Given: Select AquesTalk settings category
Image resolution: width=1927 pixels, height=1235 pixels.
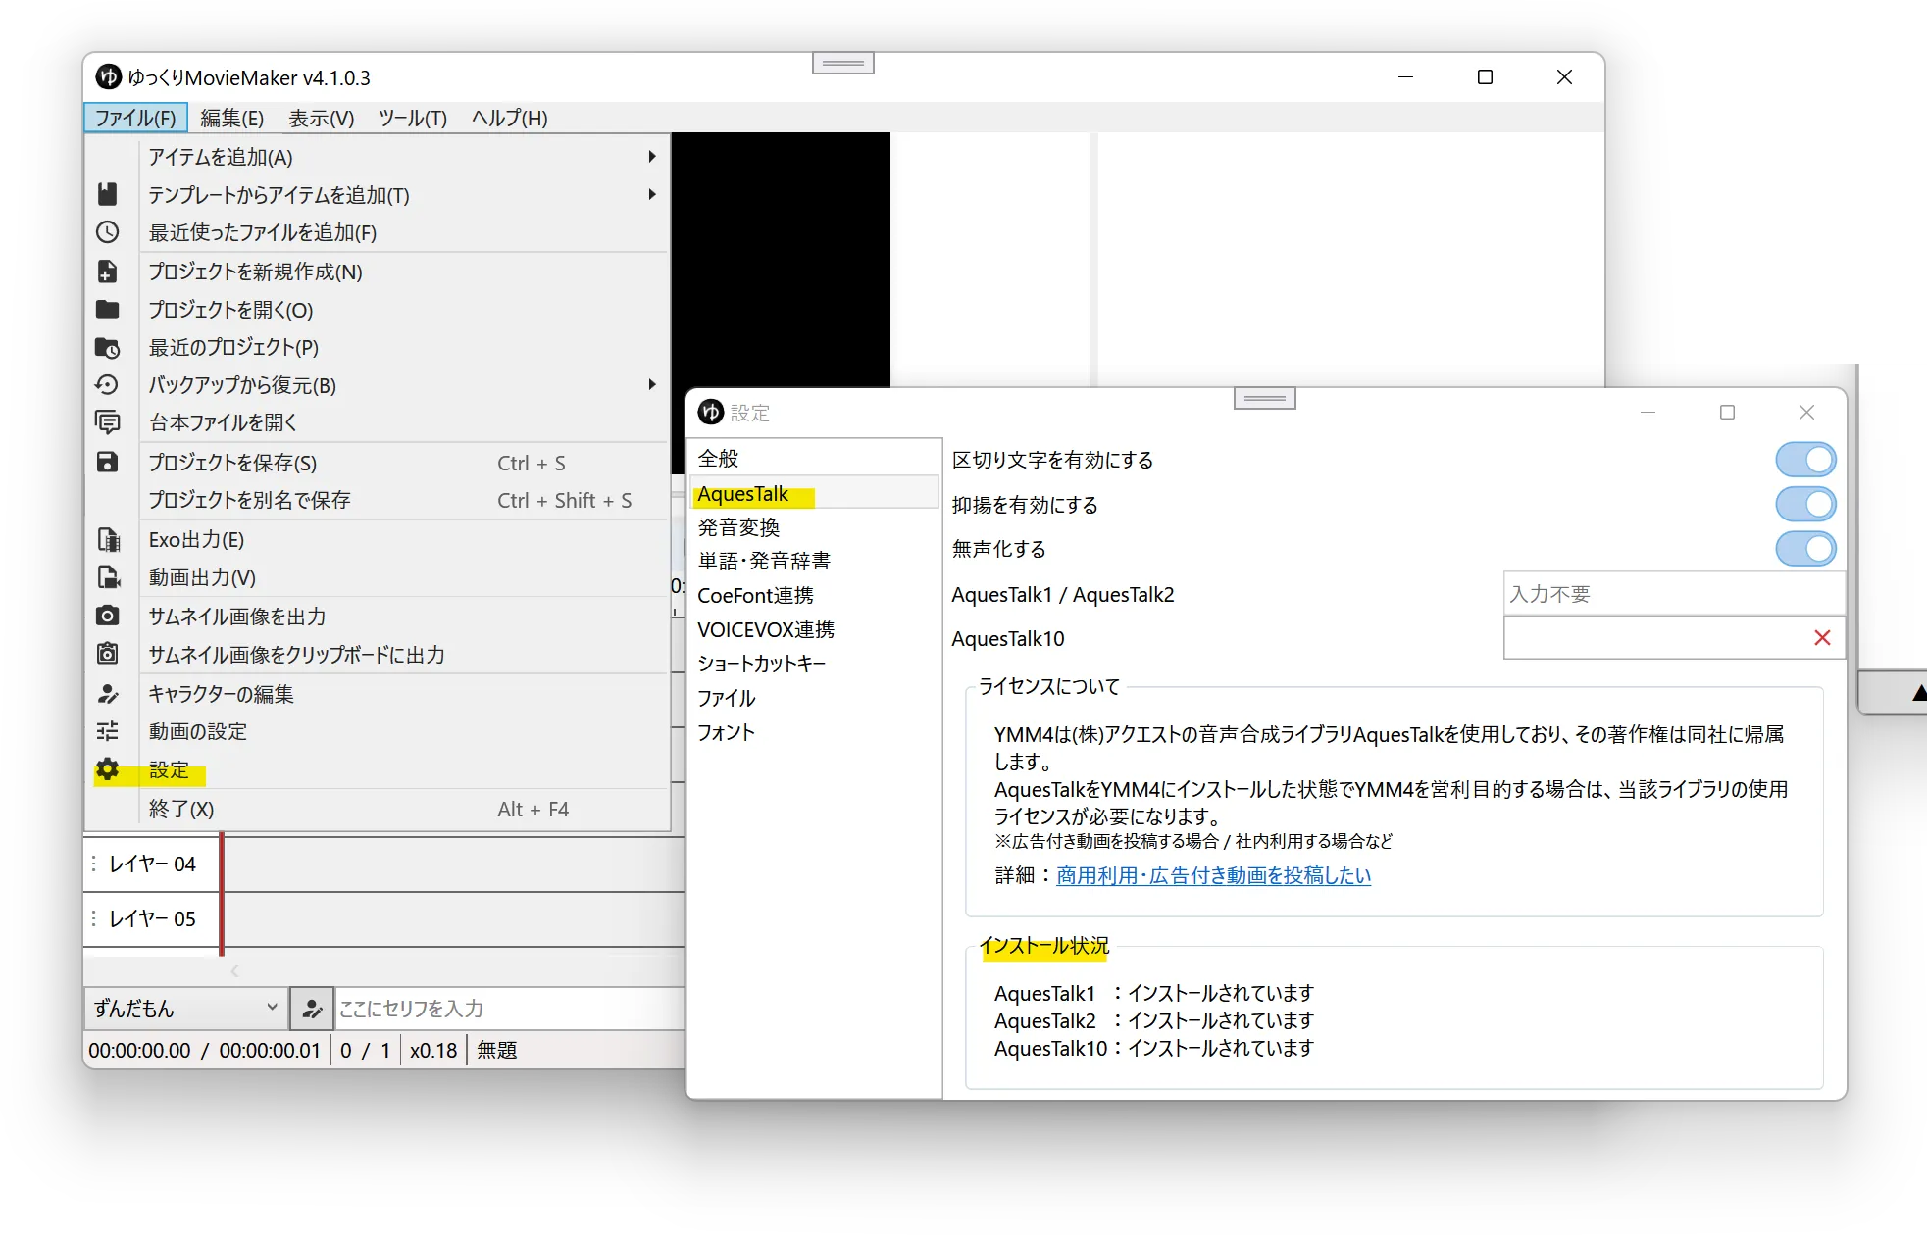Looking at the screenshot, I should [x=814, y=493].
